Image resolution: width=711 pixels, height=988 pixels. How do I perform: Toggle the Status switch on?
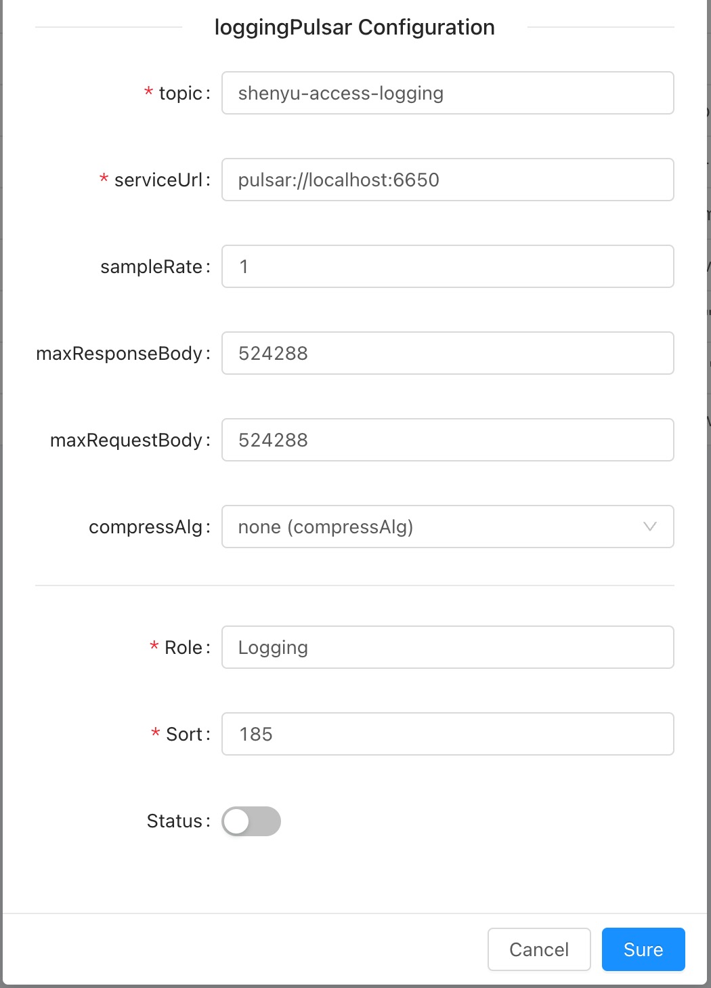[251, 821]
